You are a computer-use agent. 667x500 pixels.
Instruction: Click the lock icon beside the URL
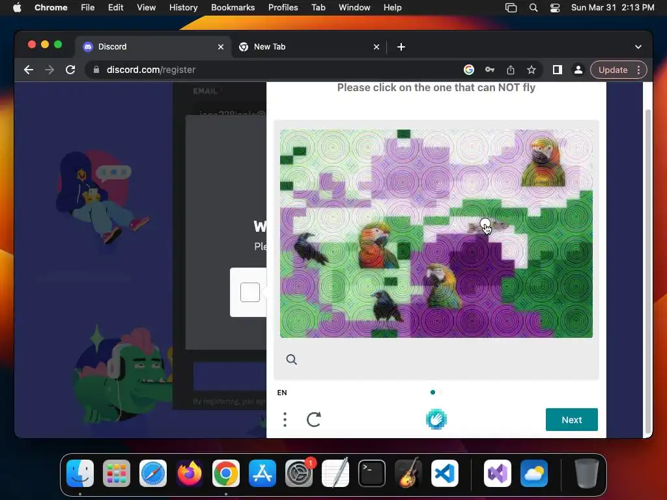[x=96, y=70]
